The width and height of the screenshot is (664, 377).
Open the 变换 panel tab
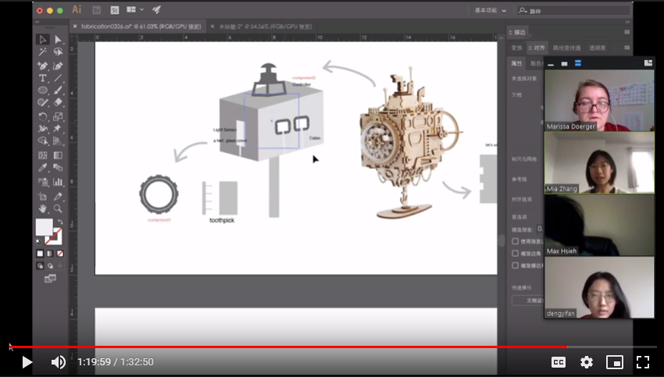point(516,48)
